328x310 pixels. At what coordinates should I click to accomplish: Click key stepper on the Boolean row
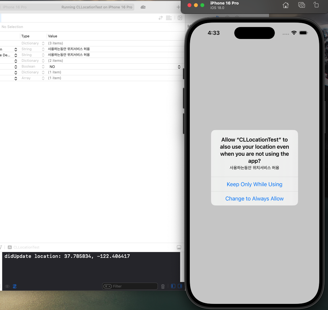pyautogui.click(x=16, y=67)
